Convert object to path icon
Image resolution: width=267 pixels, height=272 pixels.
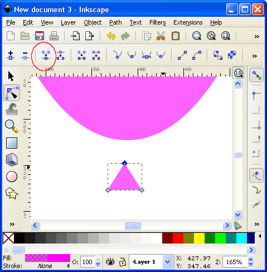pyautogui.click(x=218, y=55)
